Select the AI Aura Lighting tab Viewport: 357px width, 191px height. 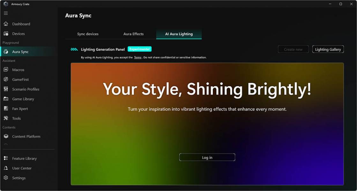[179, 34]
